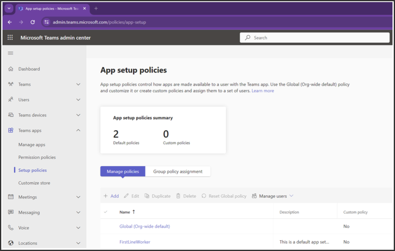Open Manage apps in sidebar
This screenshot has height=251, width=395.
pos(32,145)
